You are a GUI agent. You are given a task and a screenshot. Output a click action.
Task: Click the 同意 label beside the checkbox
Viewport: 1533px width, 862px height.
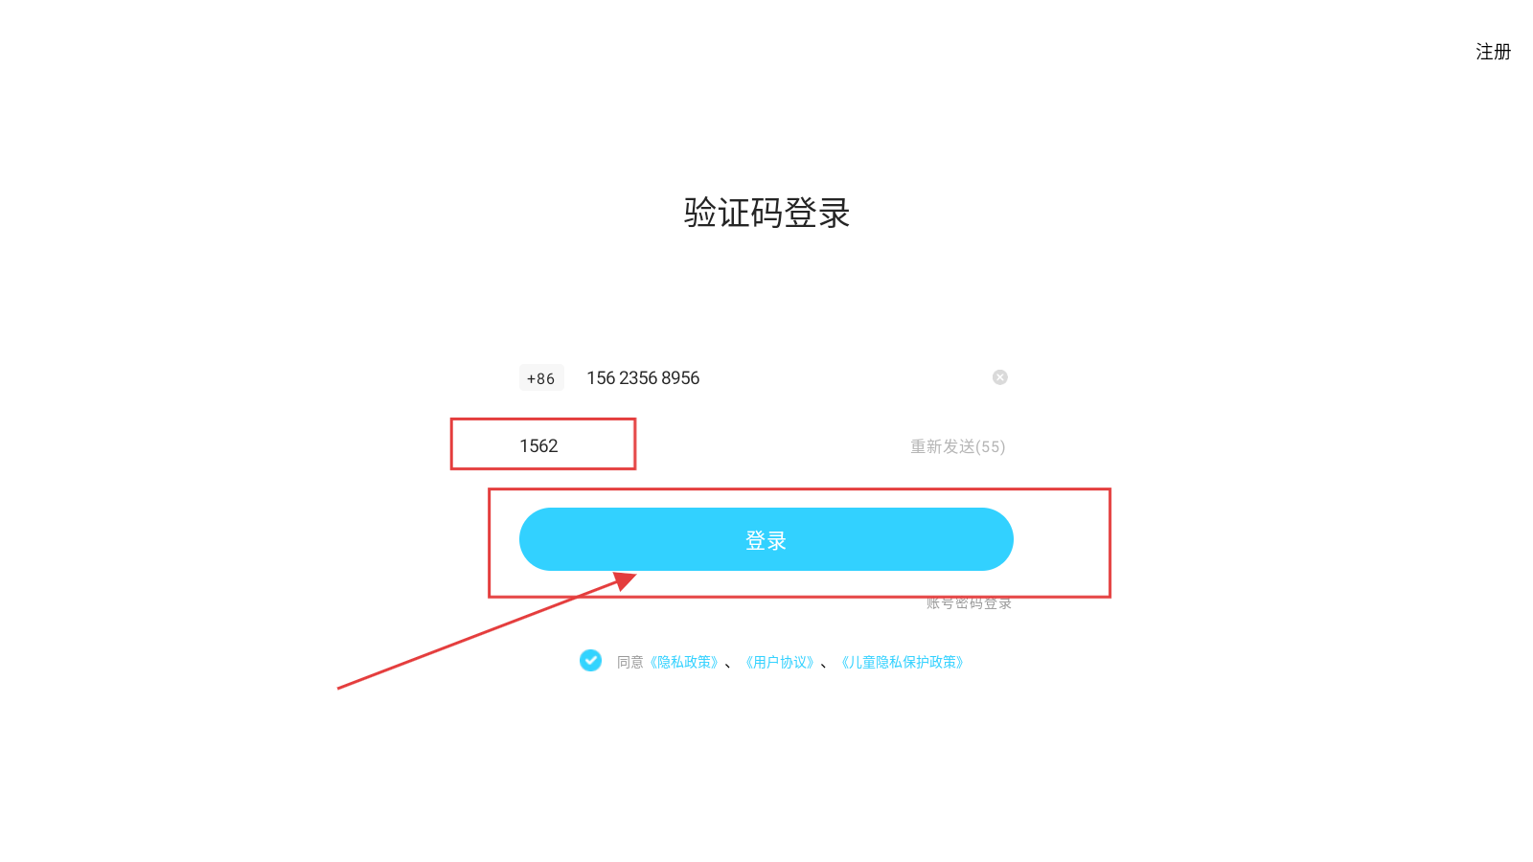629,662
